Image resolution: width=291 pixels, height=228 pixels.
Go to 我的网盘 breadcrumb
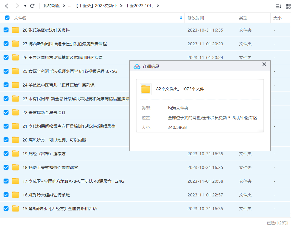(x=51, y=6)
